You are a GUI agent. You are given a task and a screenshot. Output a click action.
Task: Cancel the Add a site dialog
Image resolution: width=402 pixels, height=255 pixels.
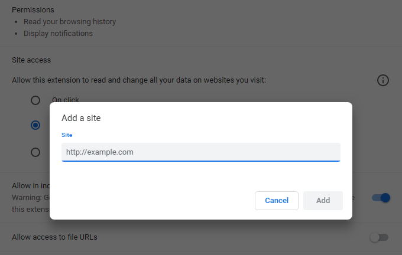click(x=277, y=201)
